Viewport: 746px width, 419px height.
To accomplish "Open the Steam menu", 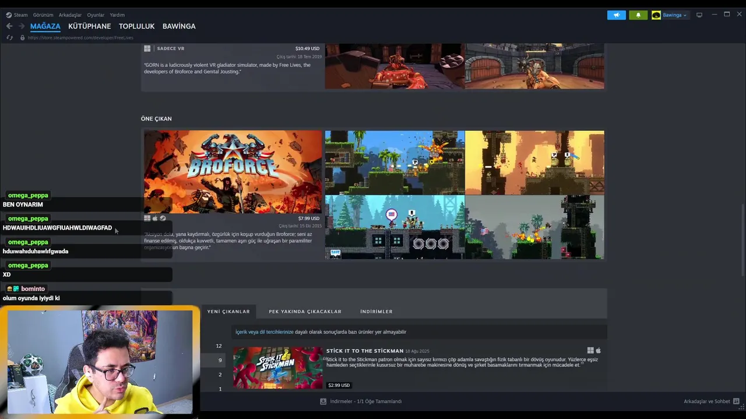I will click(x=20, y=15).
